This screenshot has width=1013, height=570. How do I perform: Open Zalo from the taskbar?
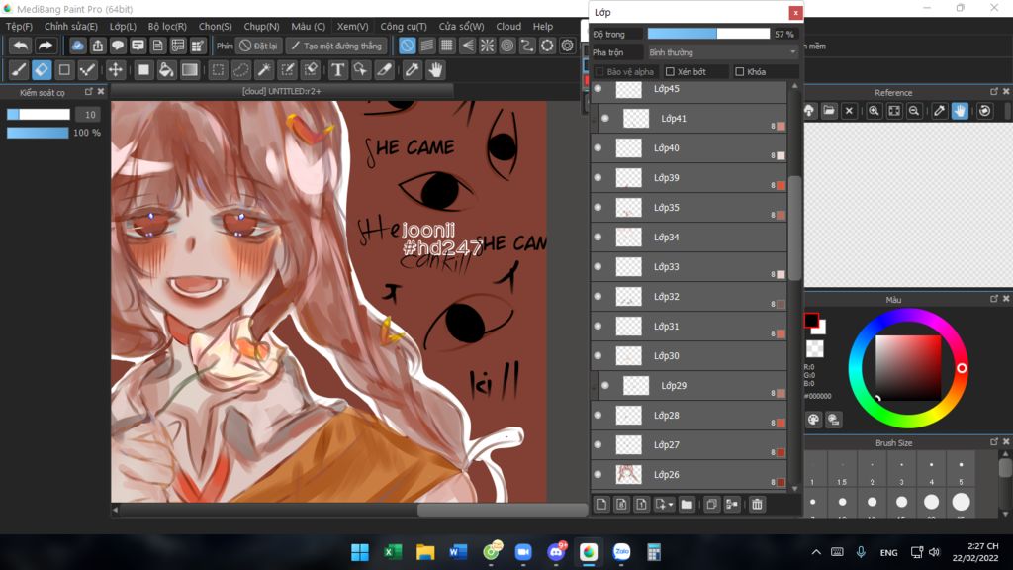tap(621, 552)
